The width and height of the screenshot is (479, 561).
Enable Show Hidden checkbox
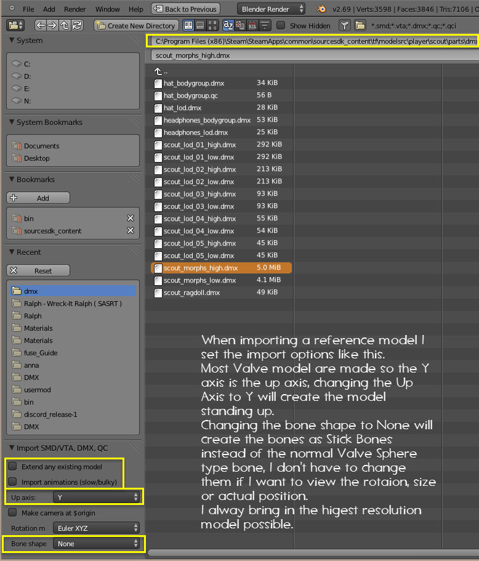point(281,25)
